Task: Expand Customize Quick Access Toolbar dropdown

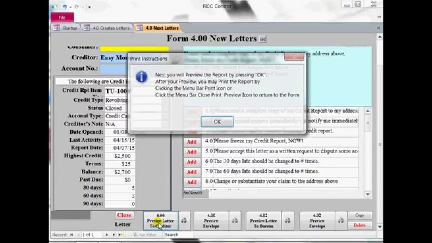Action: (89, 7)
